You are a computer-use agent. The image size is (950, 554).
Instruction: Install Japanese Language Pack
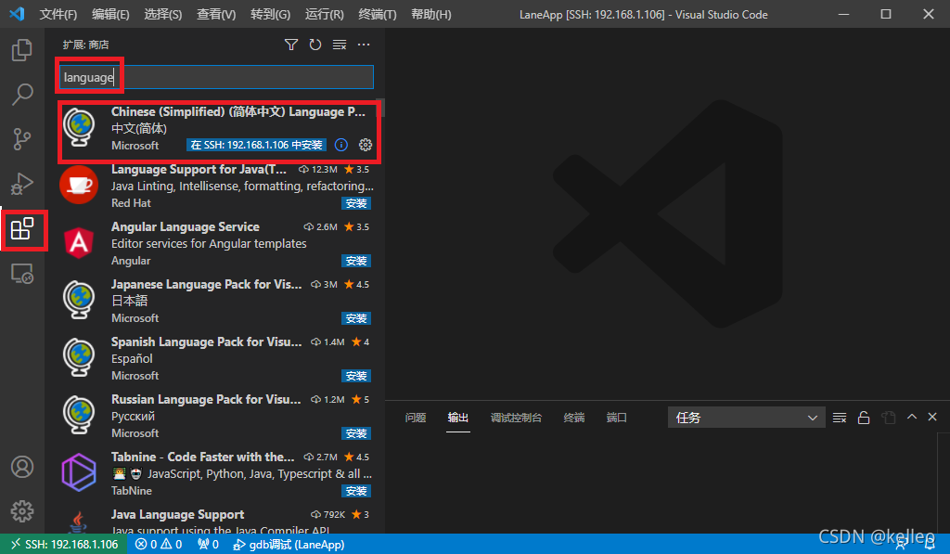coord(356,319)
